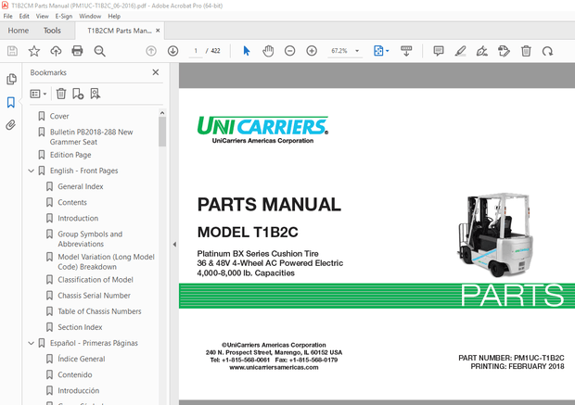575x405 pixels.
Task: Click the bookmarks panel scrollbar thumb
Action: (x=162, y=132)
